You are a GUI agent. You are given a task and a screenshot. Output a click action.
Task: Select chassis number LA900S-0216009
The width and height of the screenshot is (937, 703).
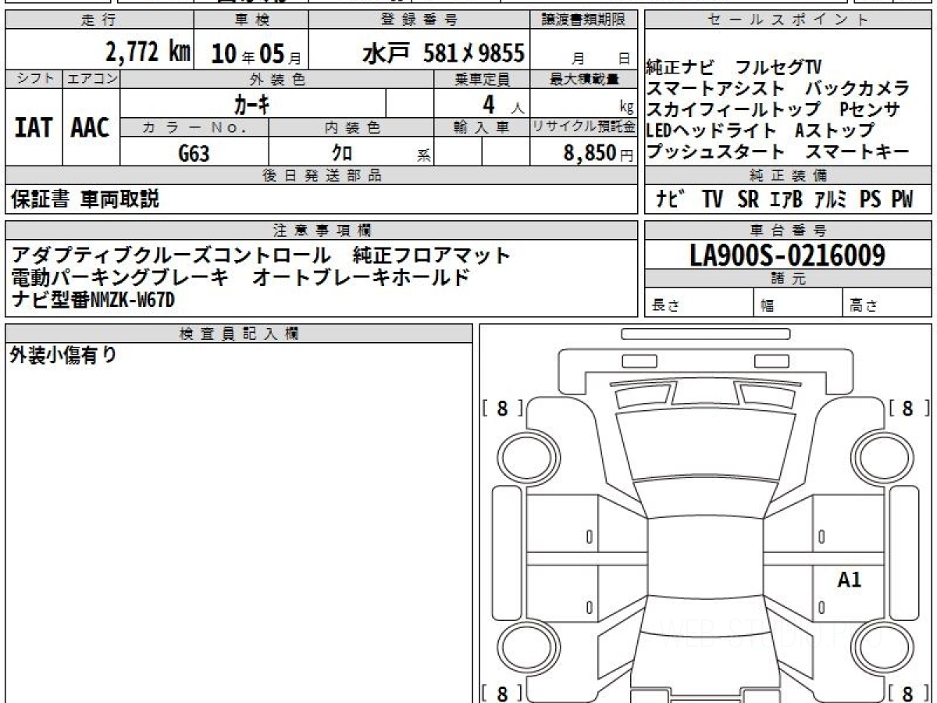(787, 255)
